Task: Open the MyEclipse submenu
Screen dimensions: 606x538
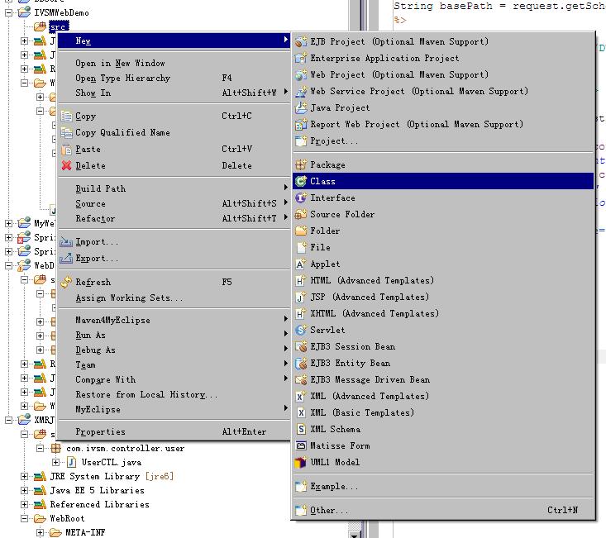Action: click(x=174, y=409)
